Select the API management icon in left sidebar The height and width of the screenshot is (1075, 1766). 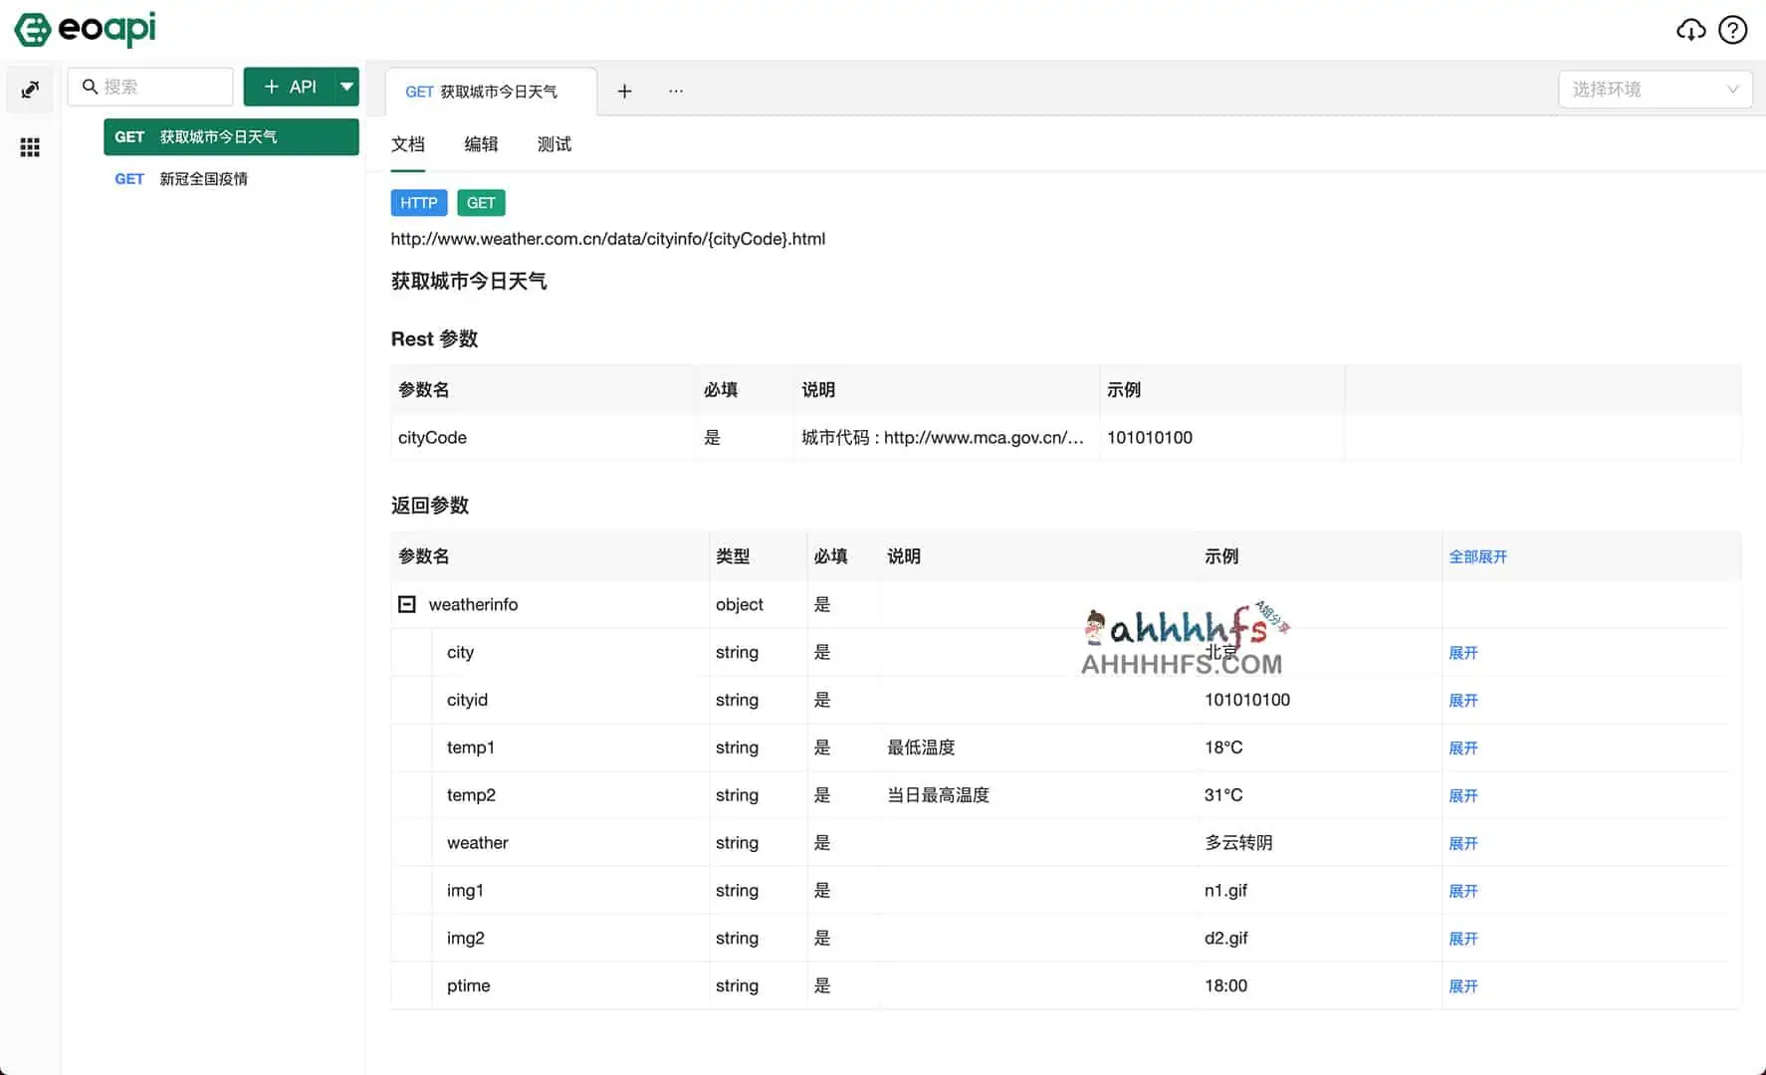[x=30, y=90]
